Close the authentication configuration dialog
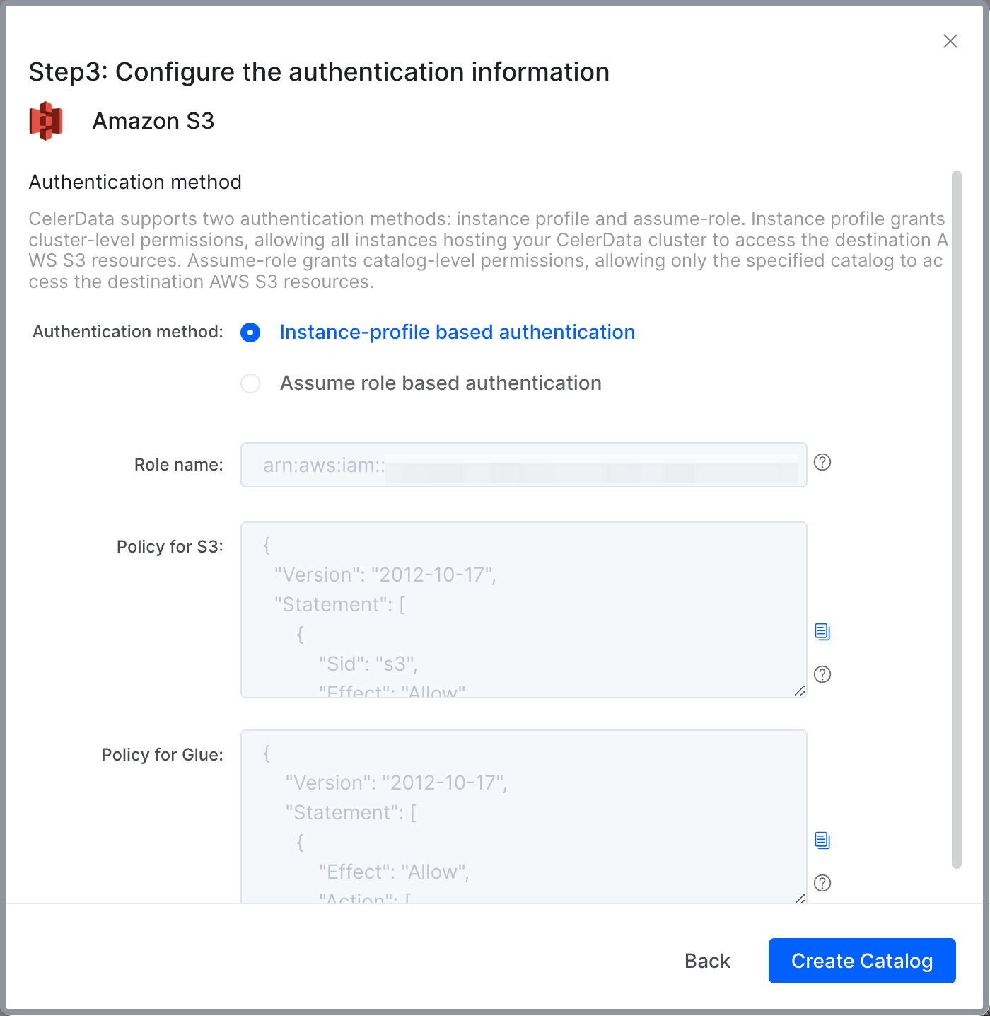 (950, 41)
